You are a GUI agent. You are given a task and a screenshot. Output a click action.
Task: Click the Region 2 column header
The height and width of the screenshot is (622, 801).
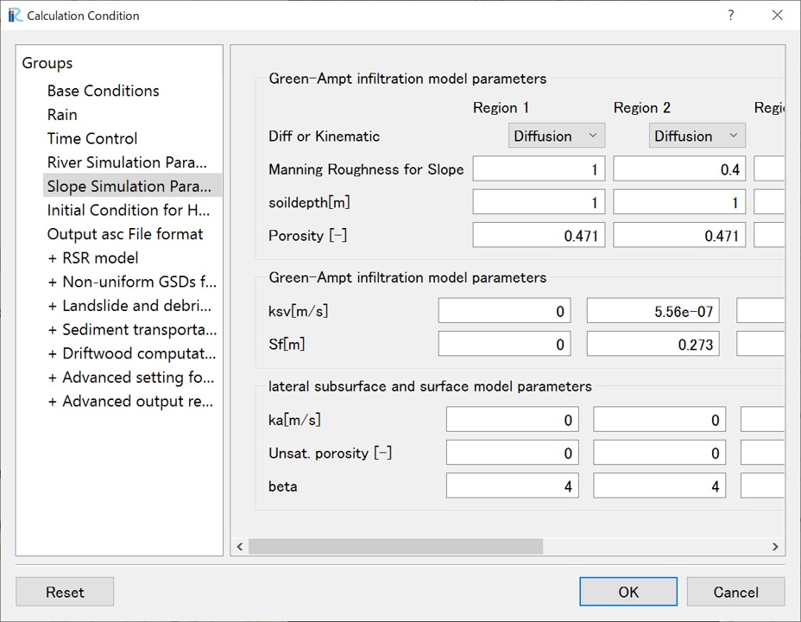point(641,108)
